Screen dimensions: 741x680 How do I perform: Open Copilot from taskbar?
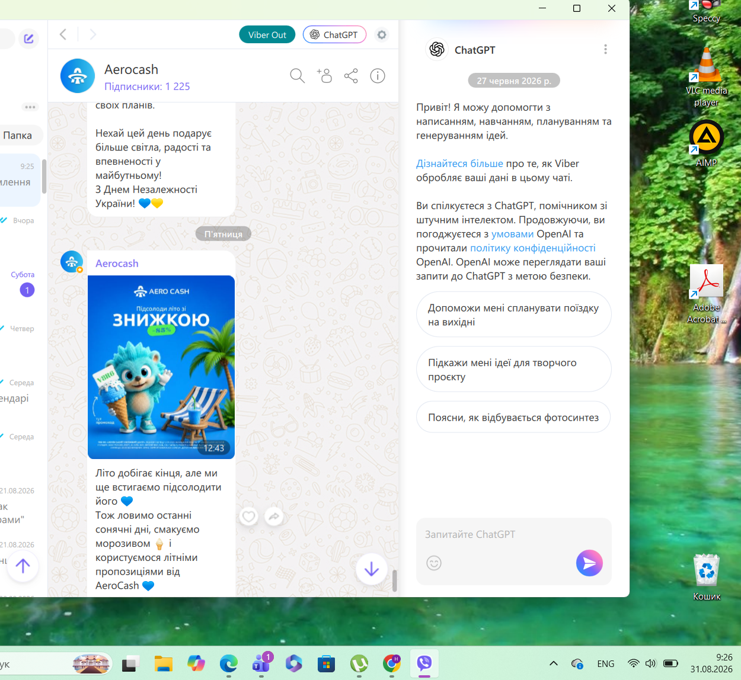tap(196, 664)
